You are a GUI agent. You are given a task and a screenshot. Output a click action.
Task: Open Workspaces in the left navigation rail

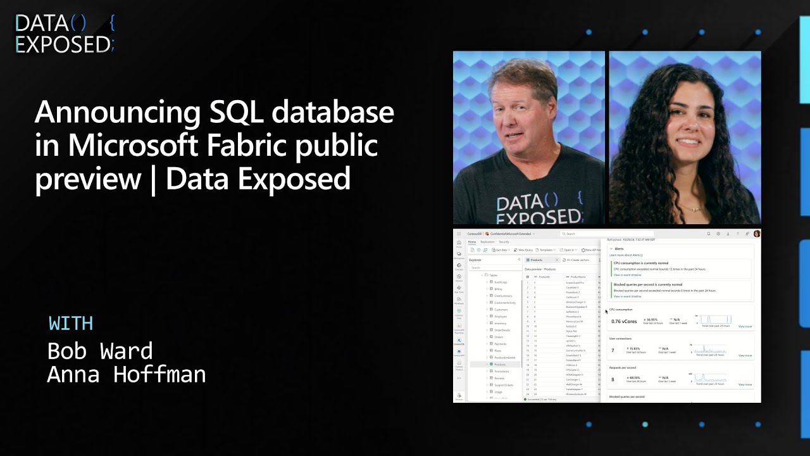pos(459,256)
